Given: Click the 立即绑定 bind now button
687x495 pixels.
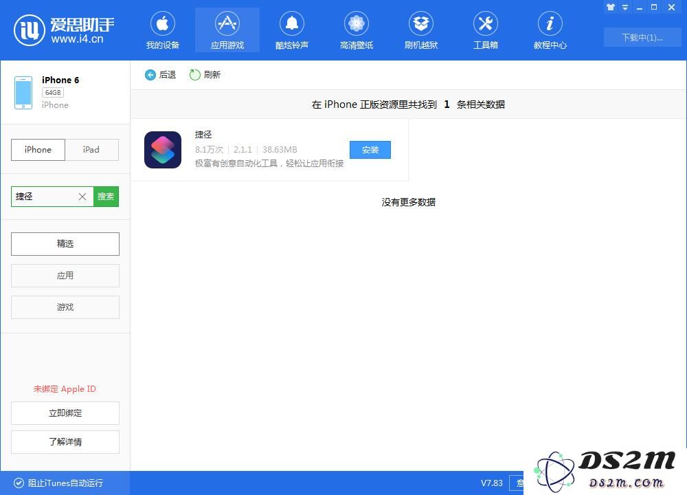Looking at the screenshot, I should click(x=65, y=413).
